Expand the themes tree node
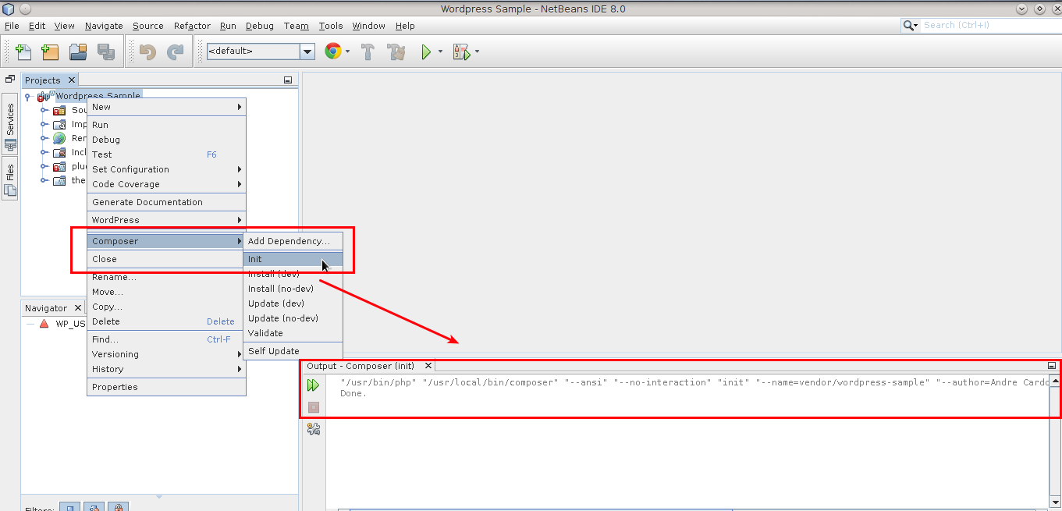 tap(44, 181)
